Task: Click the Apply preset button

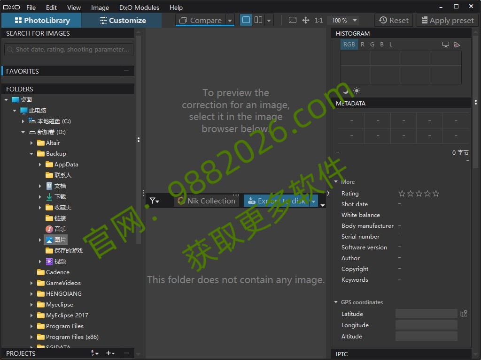Action: tap(447, 21)
